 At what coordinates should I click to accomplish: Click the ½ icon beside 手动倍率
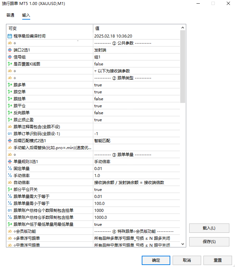click(10, 176)
